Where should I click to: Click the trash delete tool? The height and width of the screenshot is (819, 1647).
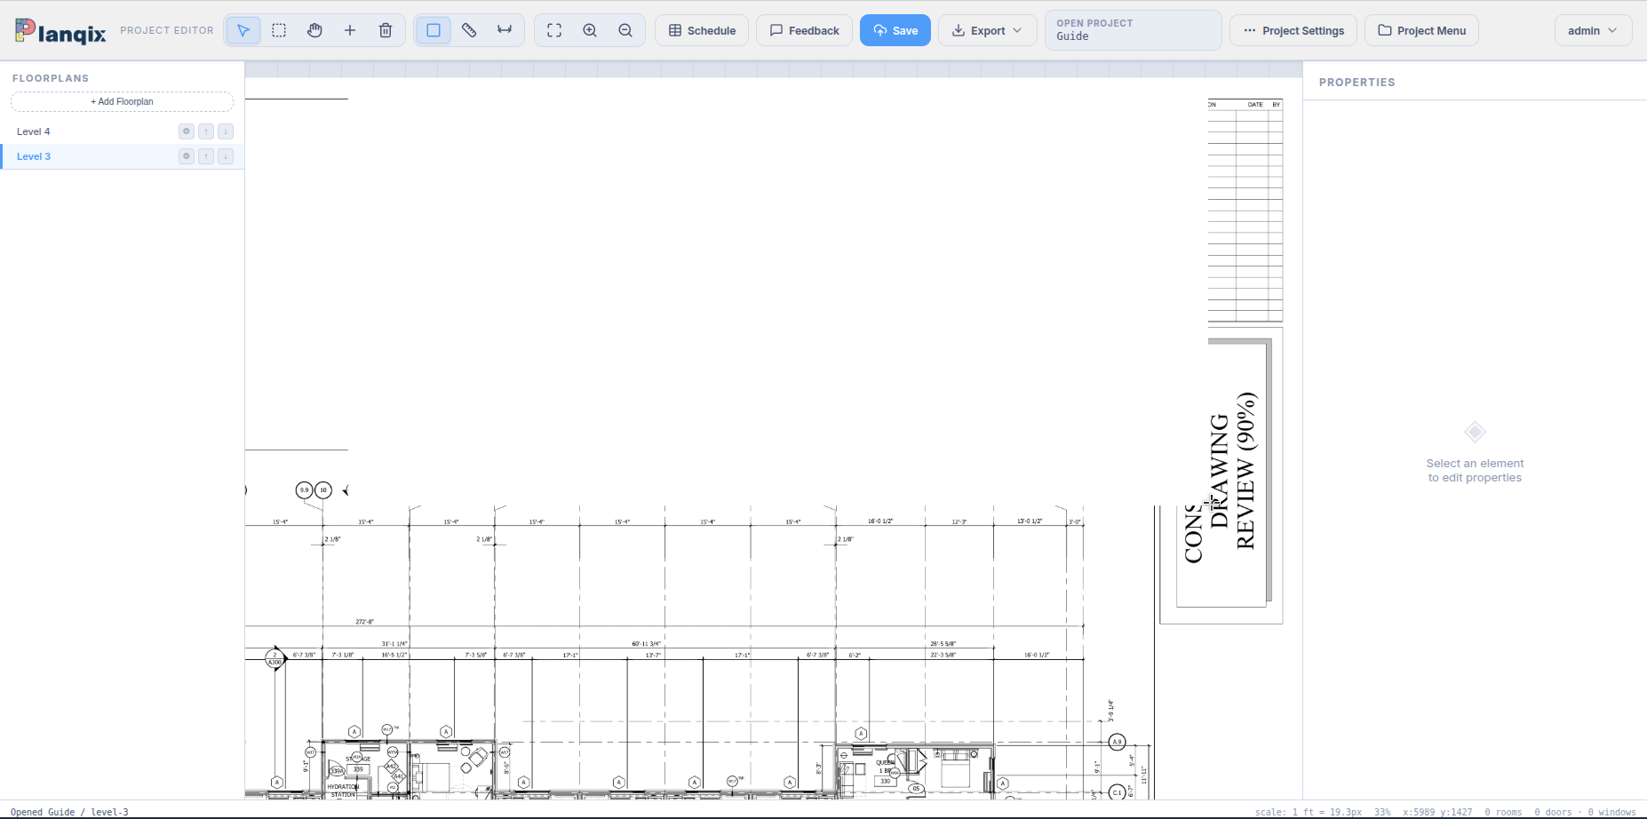tap(386, 30)
